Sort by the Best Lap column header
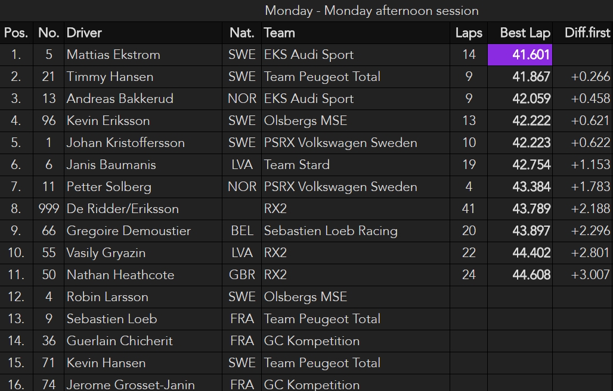The width and height of the screenshot is (613, 391). [525, 33]
